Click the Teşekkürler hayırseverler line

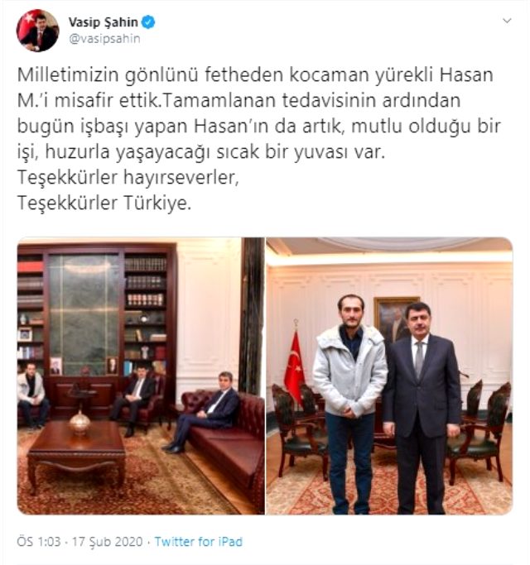128,177
